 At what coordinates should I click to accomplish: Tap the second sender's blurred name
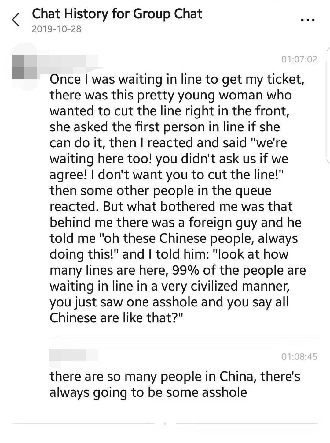pyautogui.click(x=73, y=355)
